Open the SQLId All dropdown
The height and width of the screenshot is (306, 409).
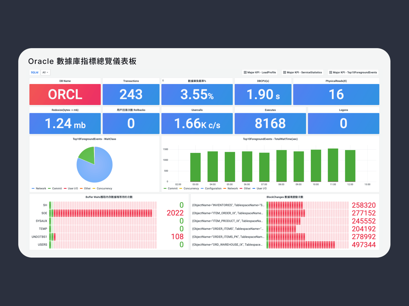point(45,72)
